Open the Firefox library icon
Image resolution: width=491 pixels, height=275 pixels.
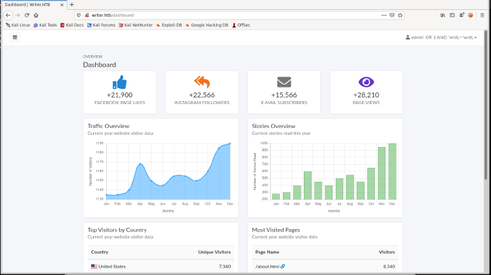[x=443, y=15]
